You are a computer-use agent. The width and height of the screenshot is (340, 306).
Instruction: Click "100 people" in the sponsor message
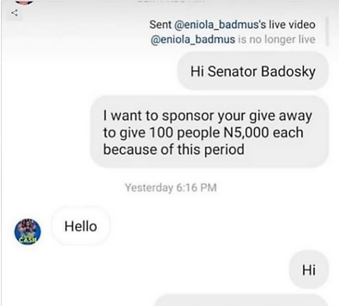185,133
